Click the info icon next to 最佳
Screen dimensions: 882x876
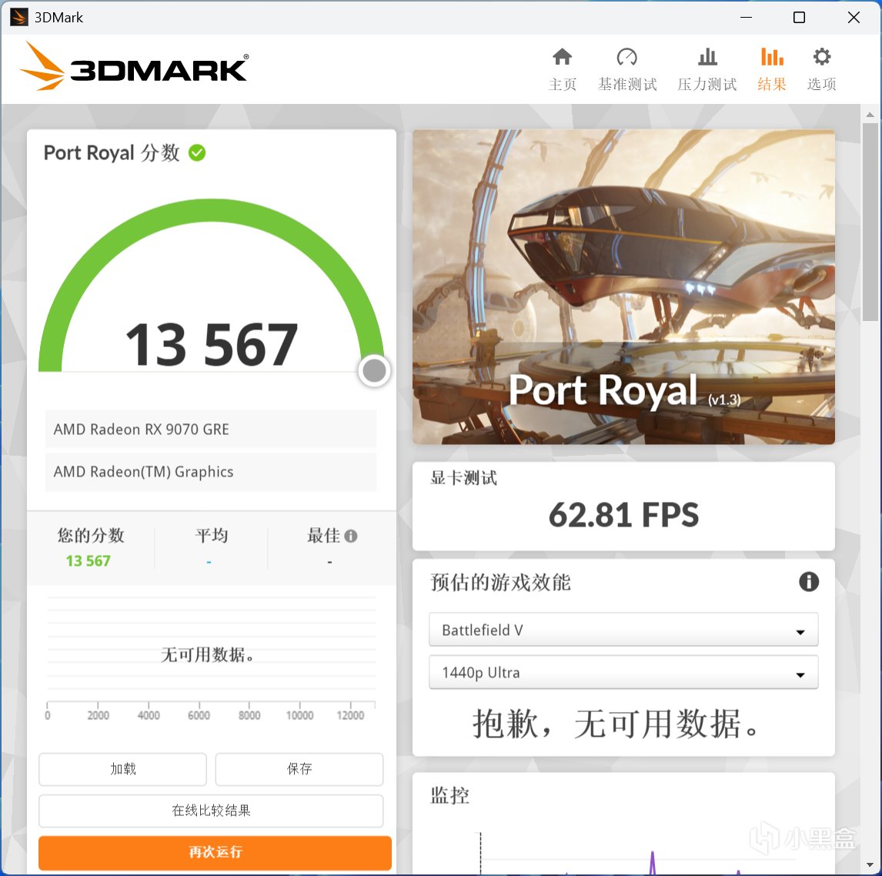coord(350,536)
